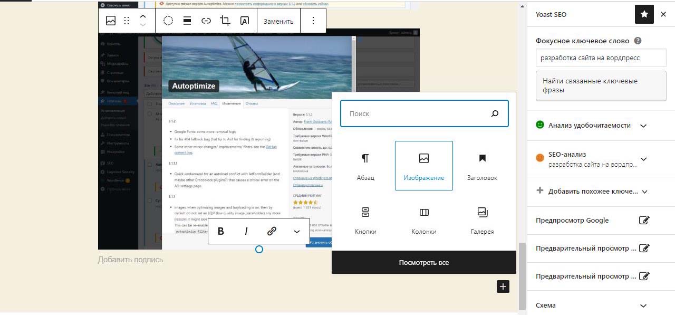Viewport: 675px width, 315px height.
Task: Click the black plus add-block button
Action: click(x=503, y=287)
